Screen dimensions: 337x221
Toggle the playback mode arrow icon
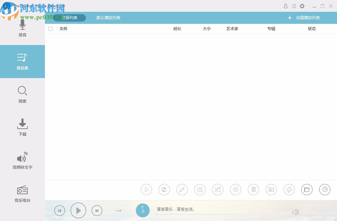118,210
